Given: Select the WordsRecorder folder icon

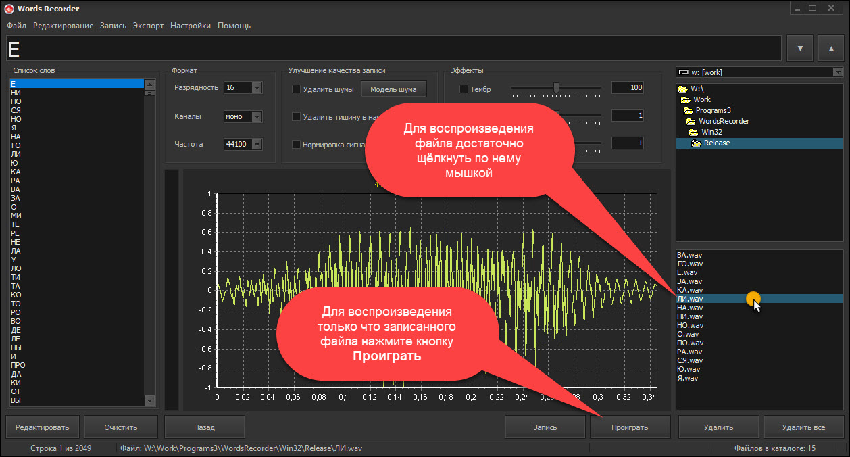Looking at the screenshot, I should 692,121.
